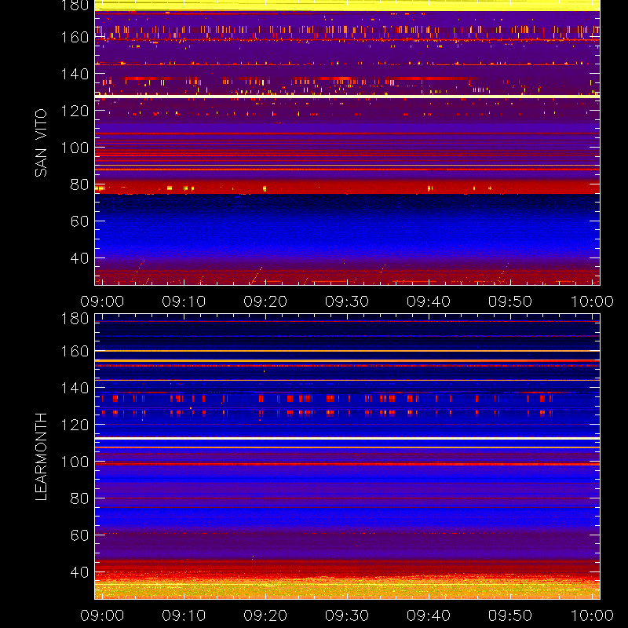Select the 160 tick label on Learmonth plot
628x628 pixels.
click(75, 351)
